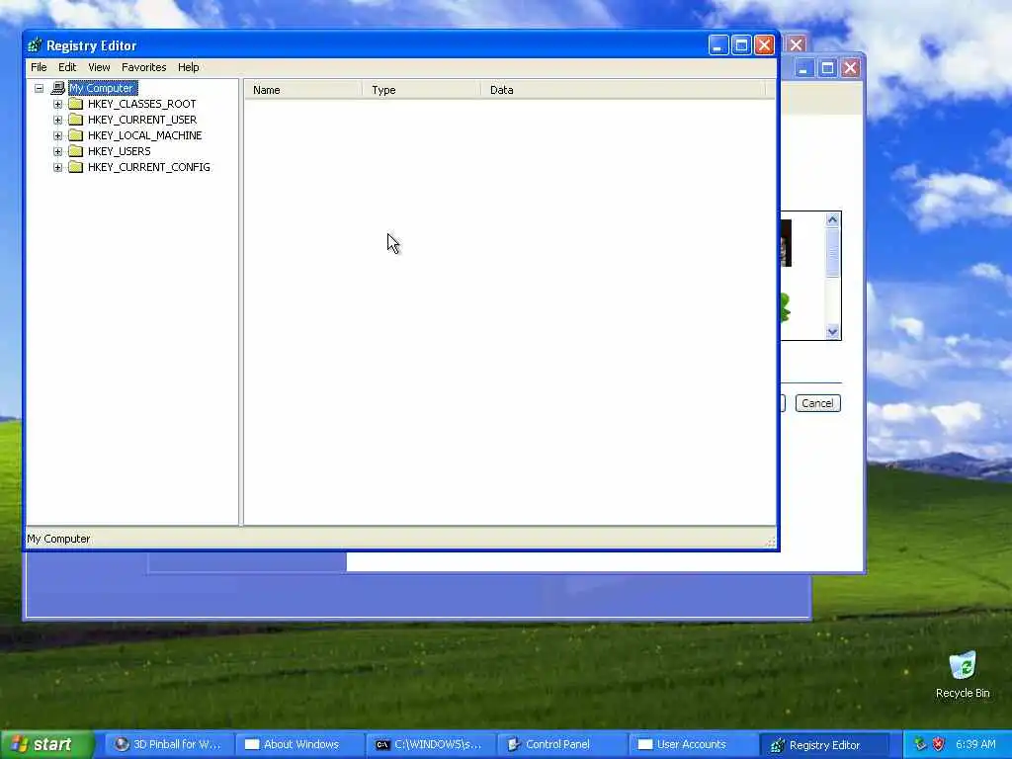Viewport: 1012px width, 759px height.
Task: Open the View menu
Action: click(x=99, y=67)
